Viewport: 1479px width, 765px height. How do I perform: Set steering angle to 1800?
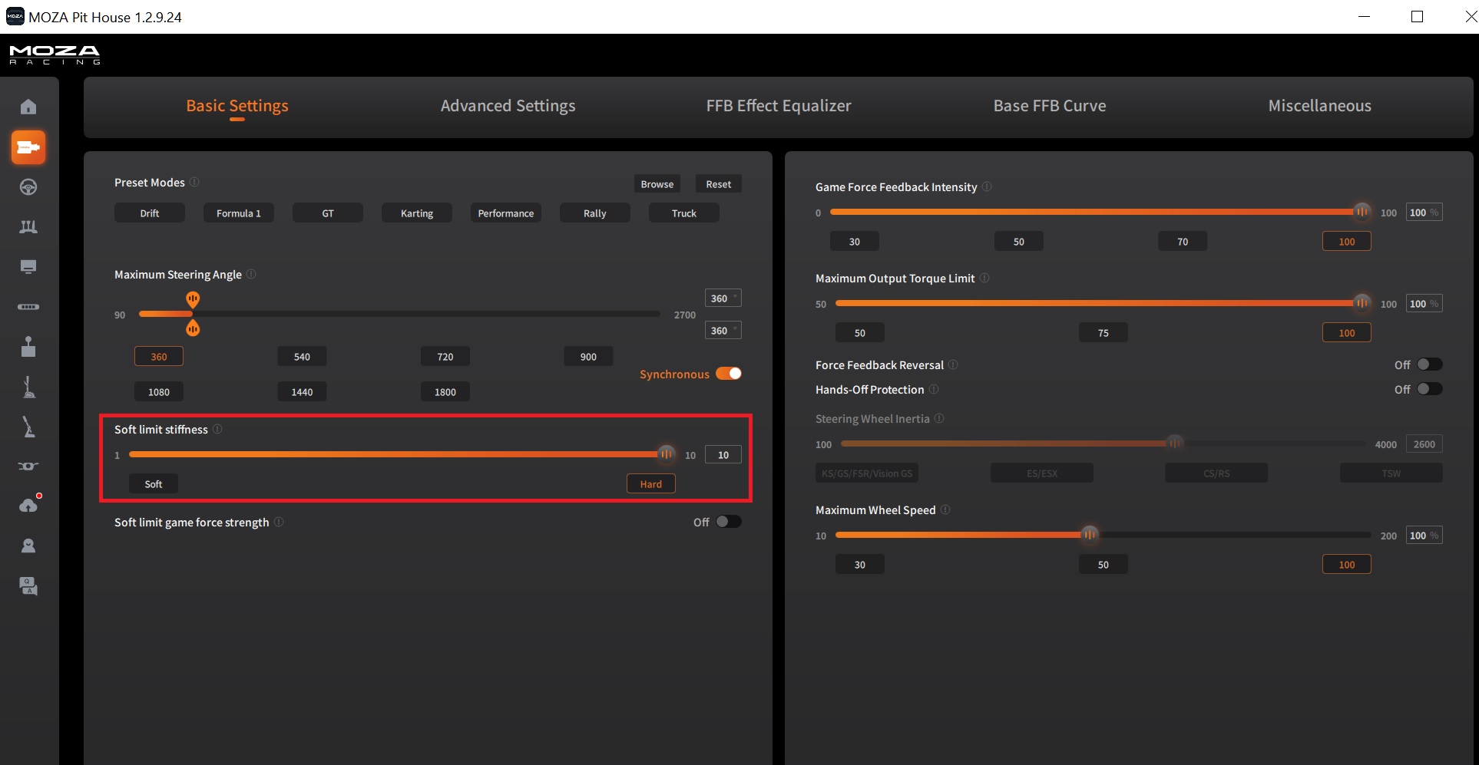point(445,392)
